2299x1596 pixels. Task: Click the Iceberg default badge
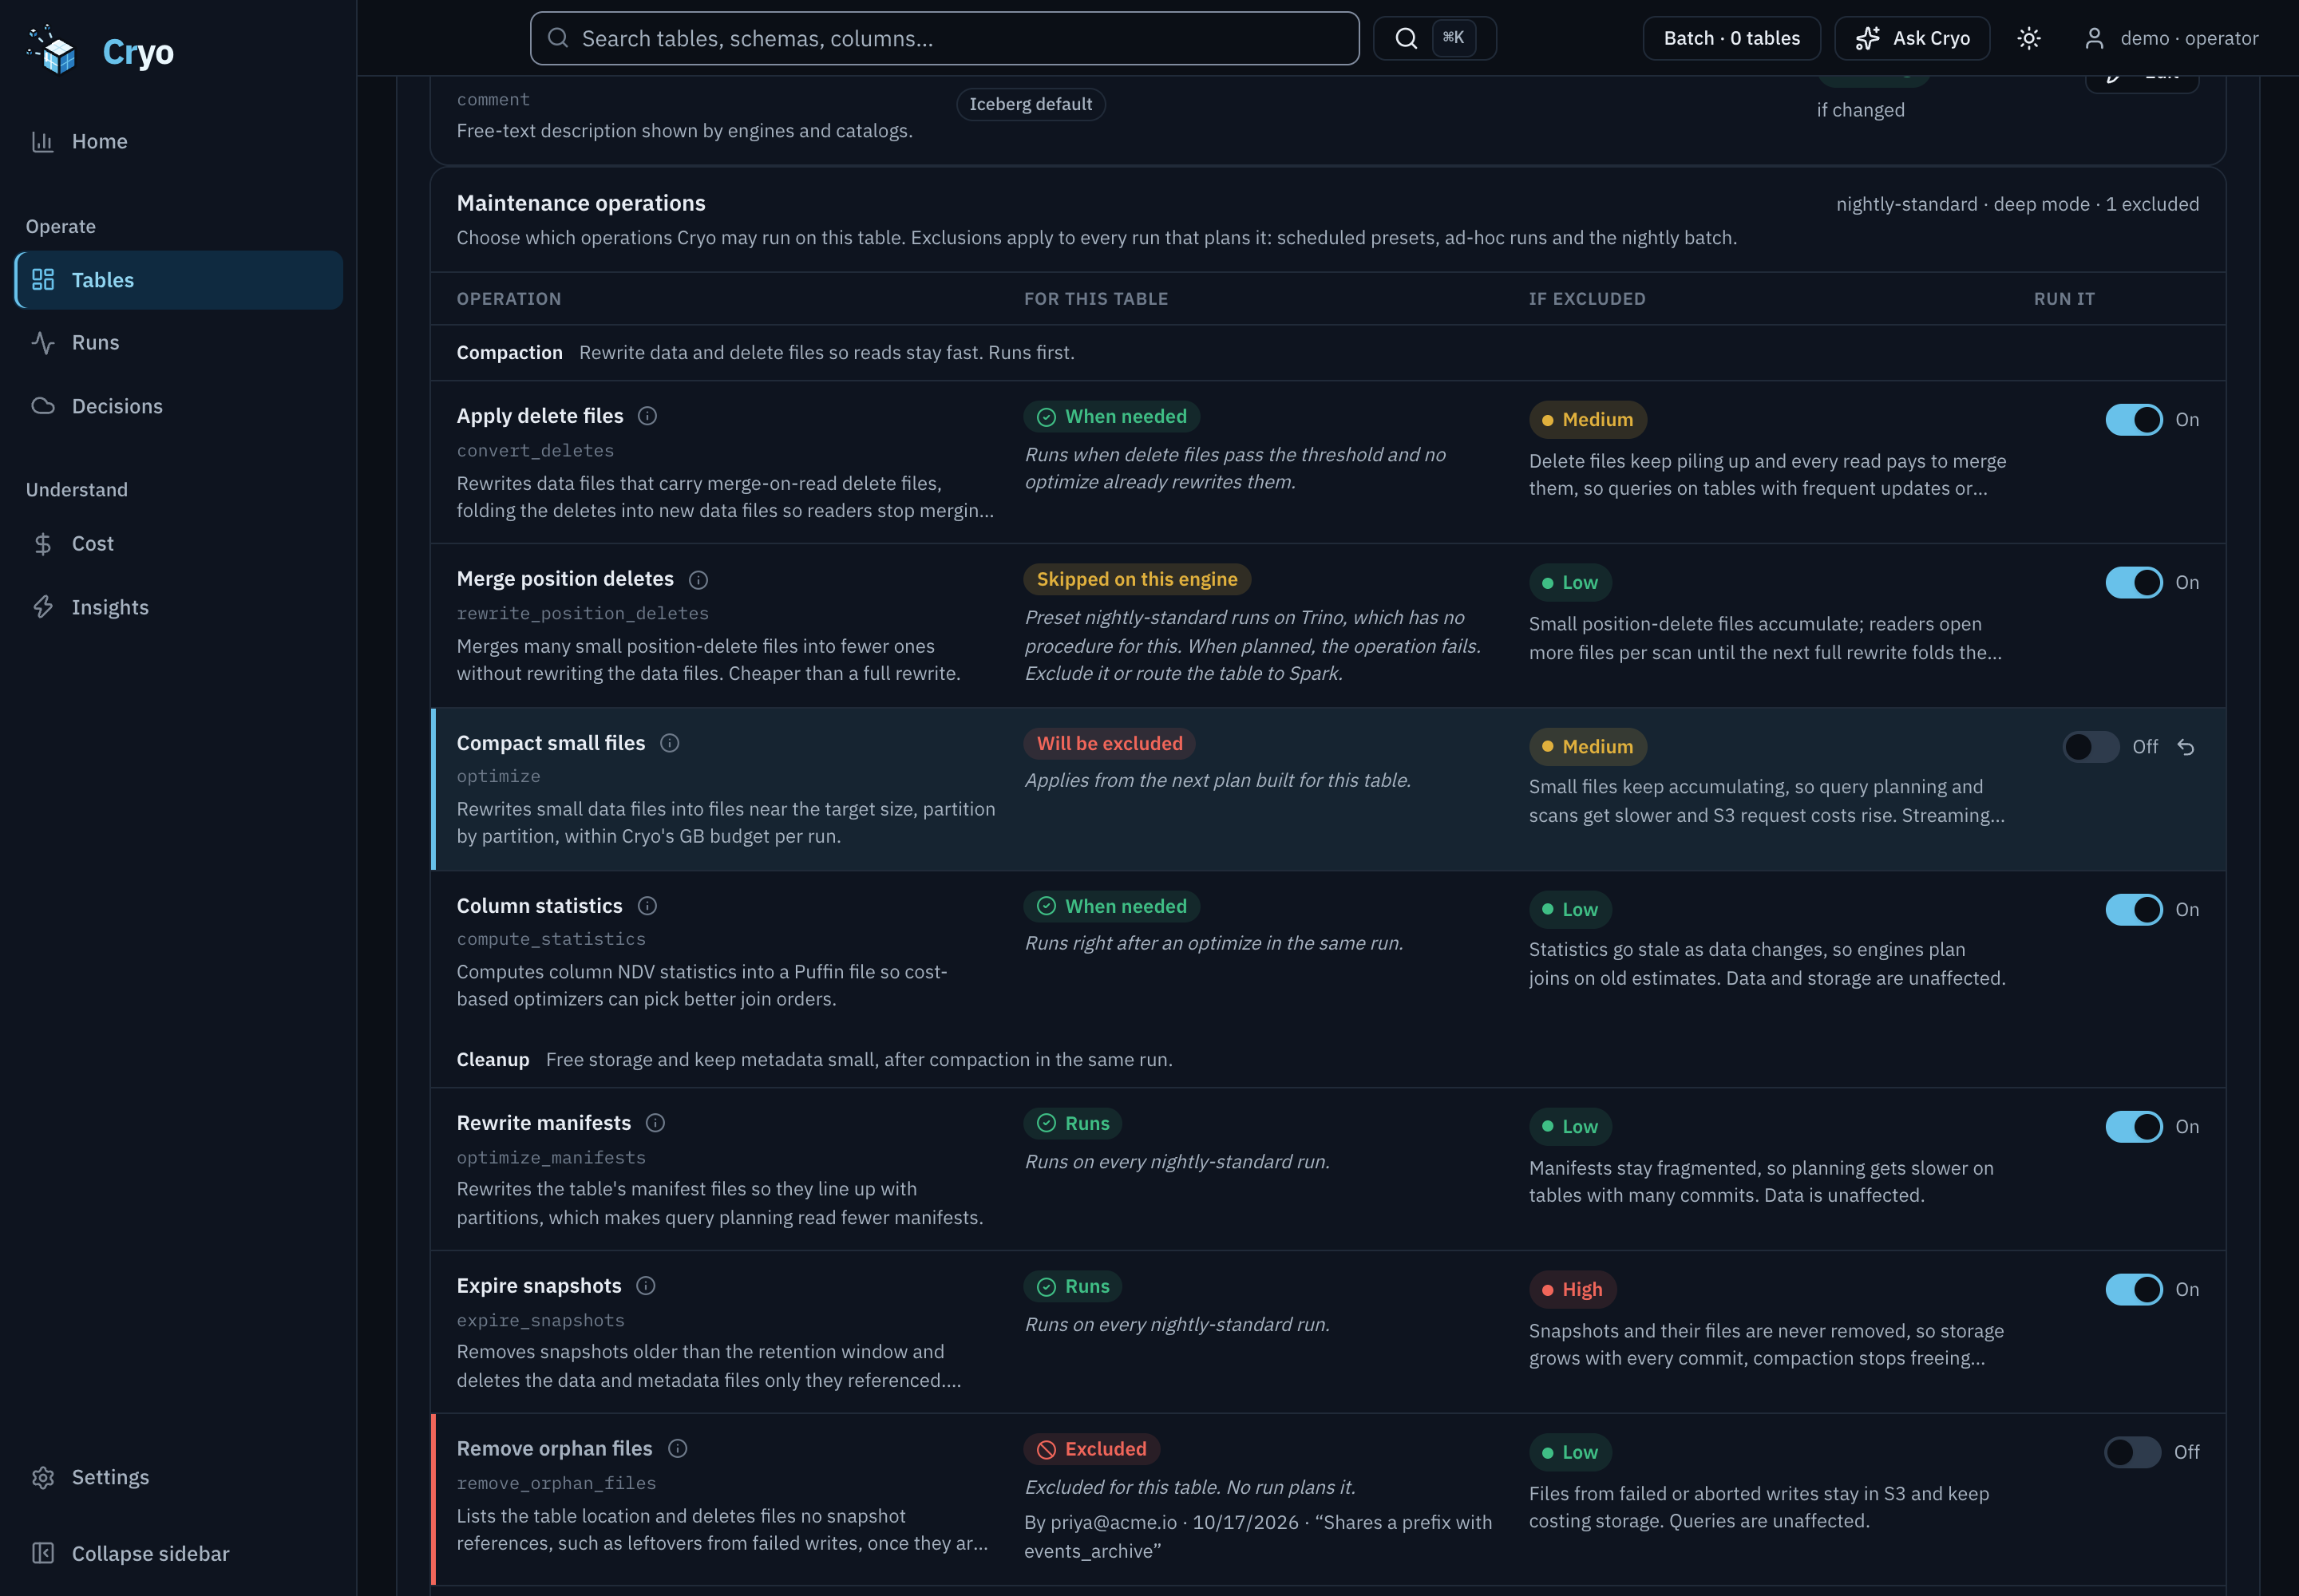[x=1031, y=104]
